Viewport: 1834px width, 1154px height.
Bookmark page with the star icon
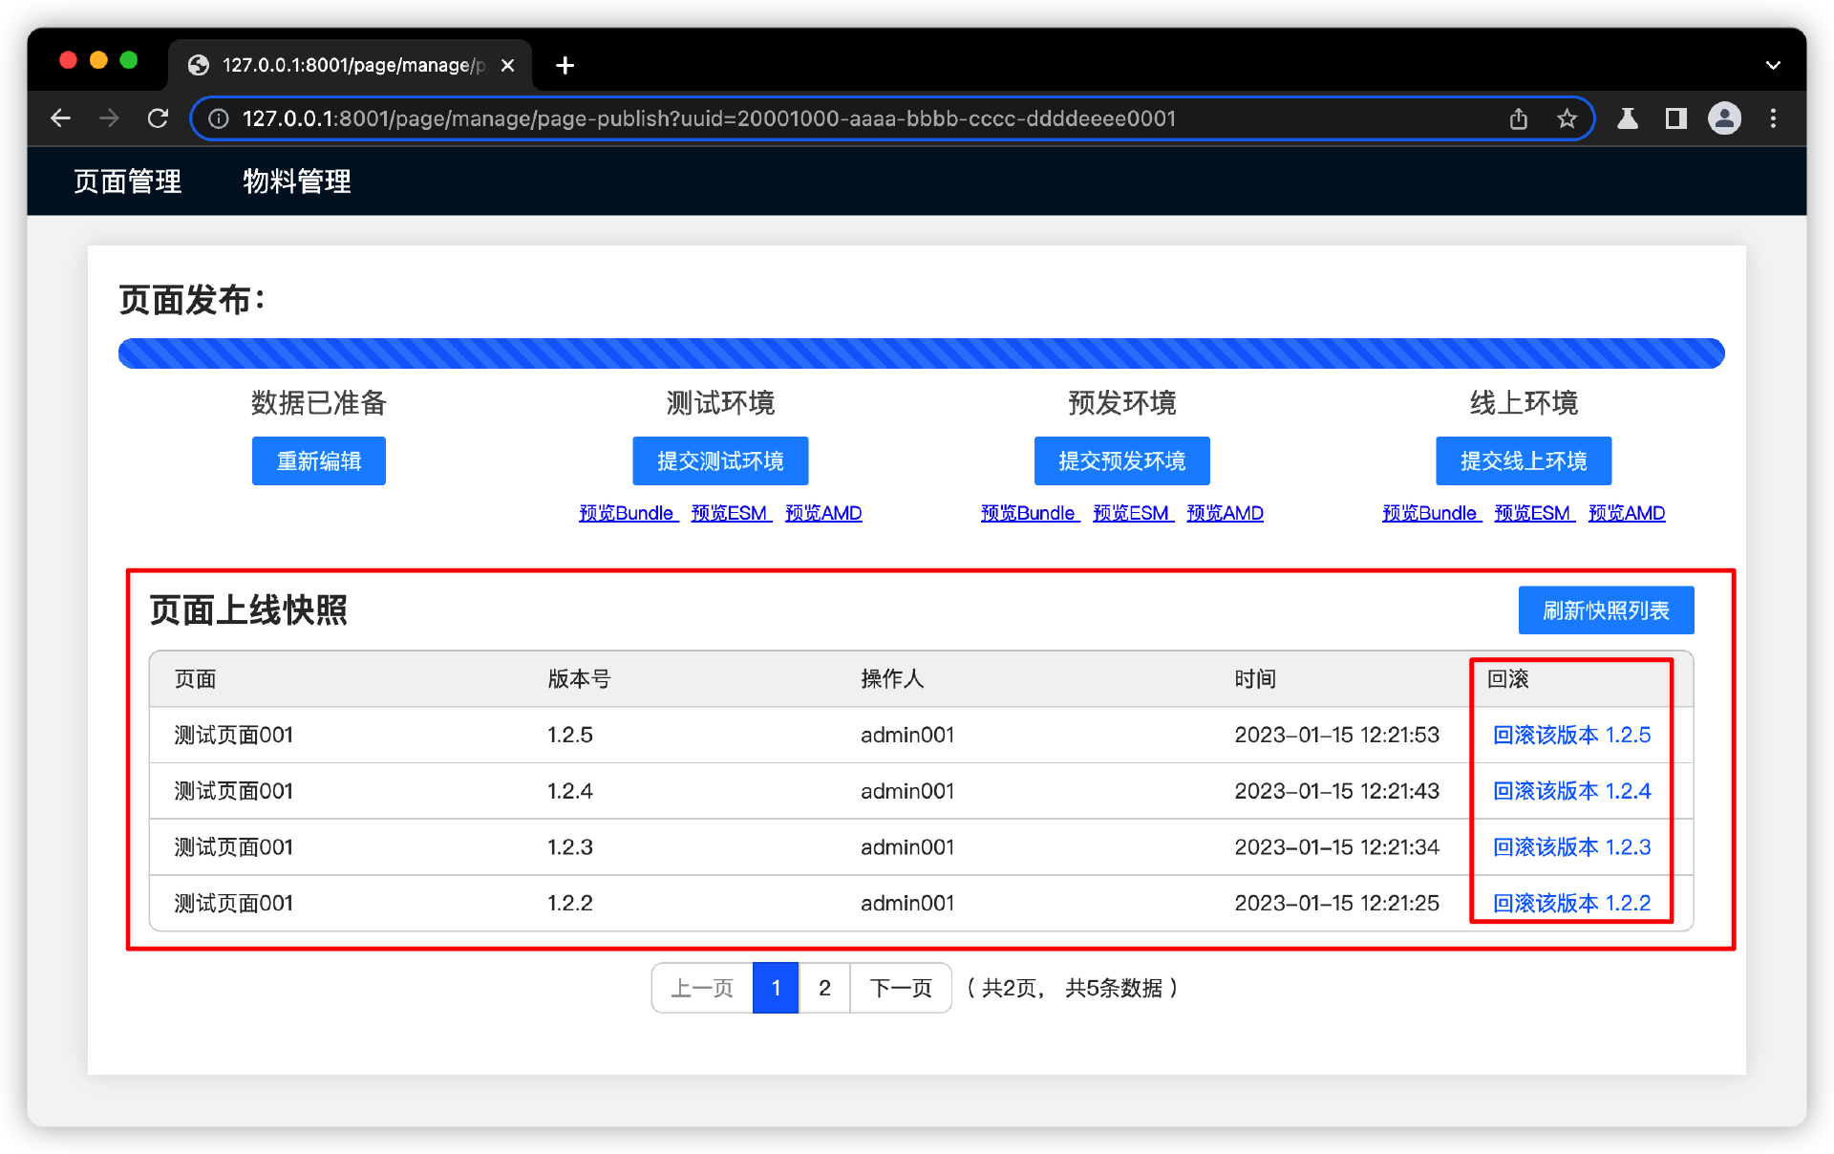[x=1567, y=118]
